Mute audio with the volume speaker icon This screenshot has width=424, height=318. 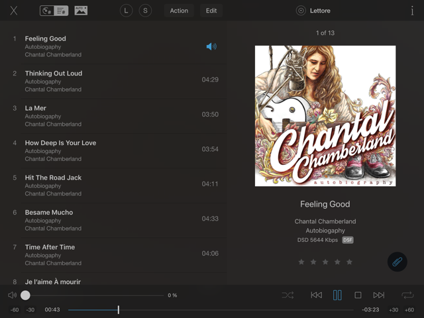12,295
